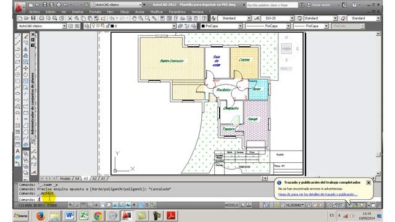Open Word from the taskbar
Viewport: 395px width, 222px height.
point(69,216)
